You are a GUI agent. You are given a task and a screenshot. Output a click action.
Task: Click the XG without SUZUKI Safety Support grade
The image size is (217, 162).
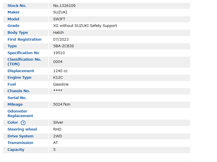(85, 26)
